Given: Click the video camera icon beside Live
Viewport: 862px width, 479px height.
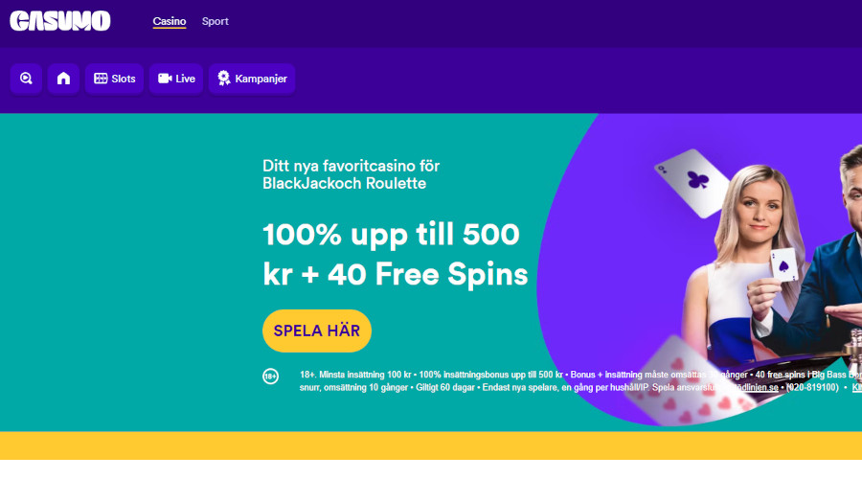Looking at the screenshot, I should (x=165, y=79).
